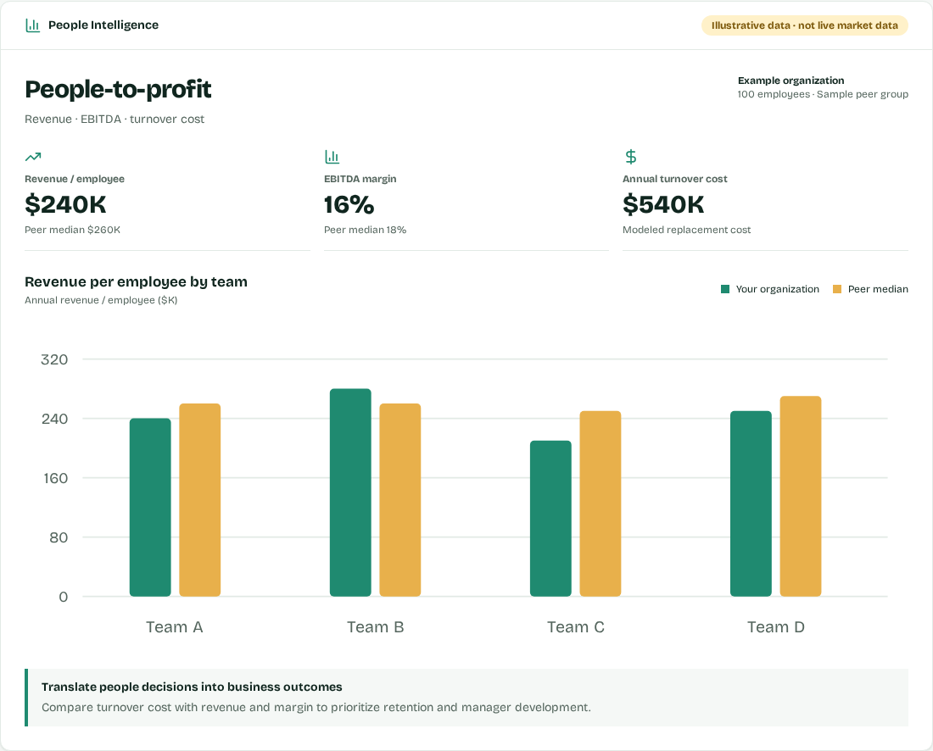Click the yellow Team C peer median bar
The height and width of the screenshot is (751, 933).
(x=601, y=503)
